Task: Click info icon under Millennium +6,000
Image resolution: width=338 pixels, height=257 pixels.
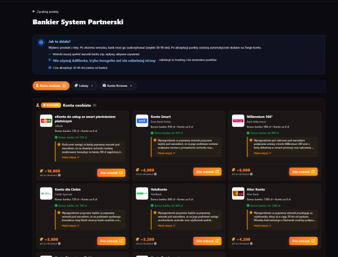Action: point(251,174)
